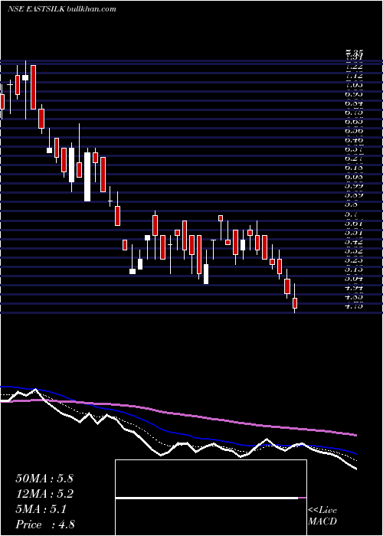
Task: Click the 7.12 price axis label
Action: 354,75
